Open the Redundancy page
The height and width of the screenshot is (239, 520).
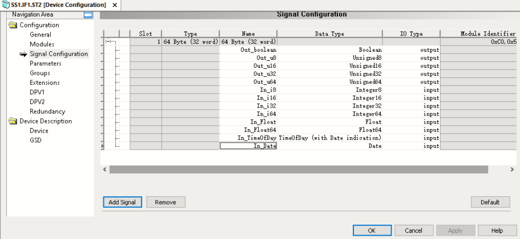tap(47, 112)
